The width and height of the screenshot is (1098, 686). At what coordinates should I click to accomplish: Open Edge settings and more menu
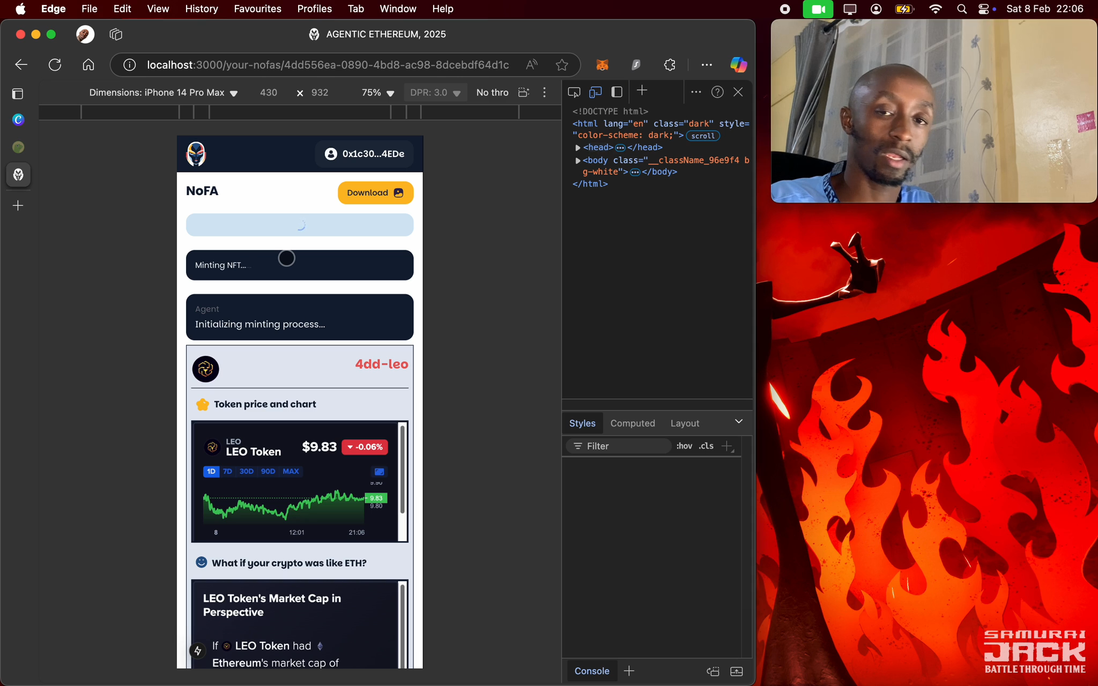click(x=707, y=65)
